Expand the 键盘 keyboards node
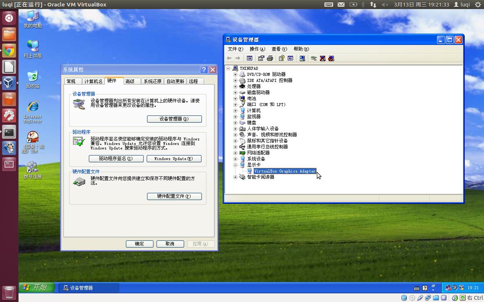484x302 pixels. coord(235,123)
